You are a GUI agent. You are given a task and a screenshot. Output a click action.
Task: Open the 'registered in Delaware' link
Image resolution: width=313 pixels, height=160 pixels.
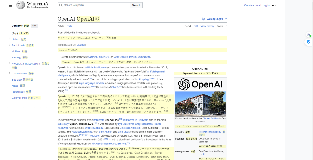136,120
